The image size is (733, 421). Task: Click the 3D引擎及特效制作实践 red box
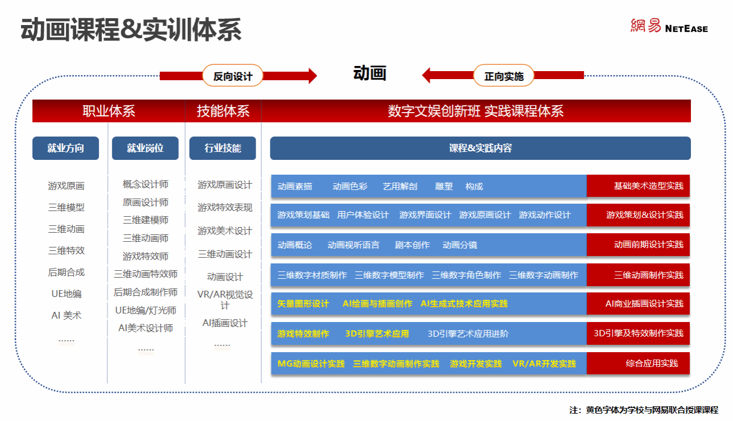point(639,333)
